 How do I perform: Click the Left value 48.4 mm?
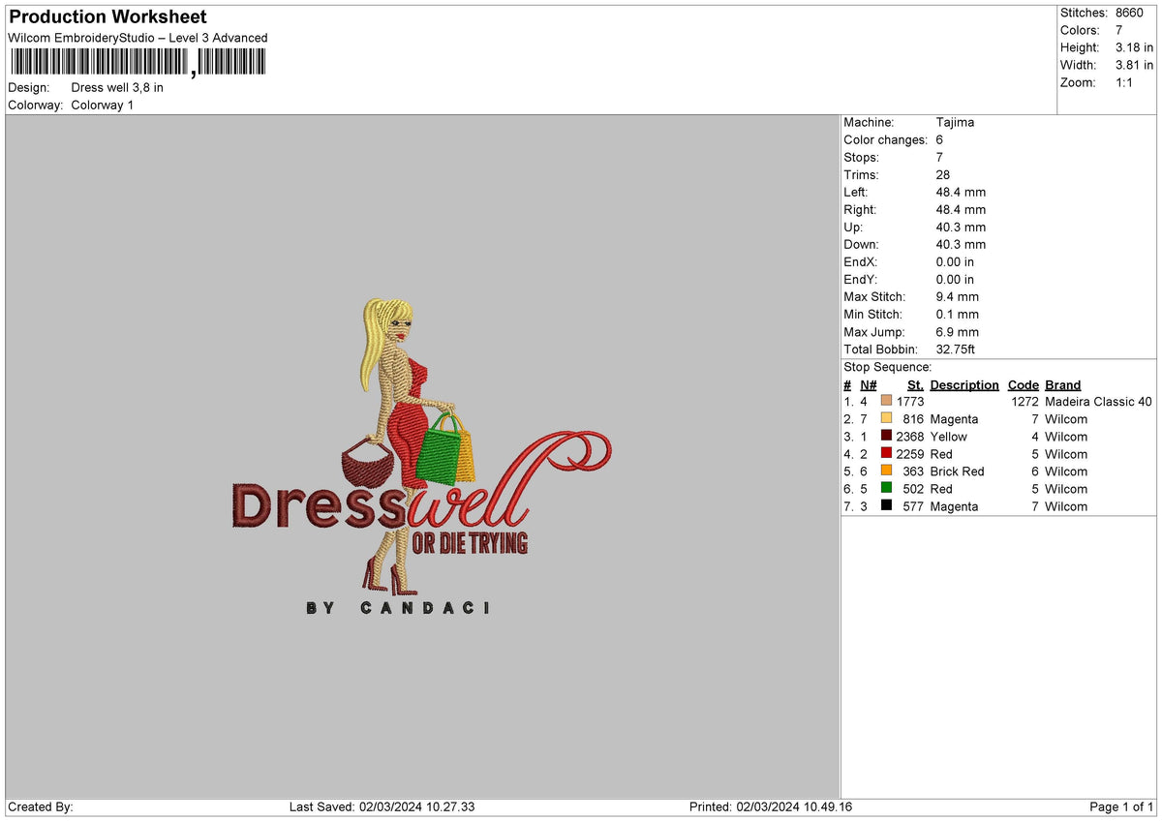pyautogui.click(x=961, y=192)
